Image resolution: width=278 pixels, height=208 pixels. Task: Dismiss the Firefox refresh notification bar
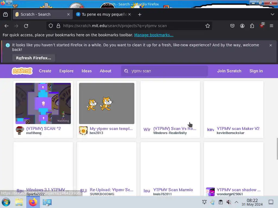[271, 45]
